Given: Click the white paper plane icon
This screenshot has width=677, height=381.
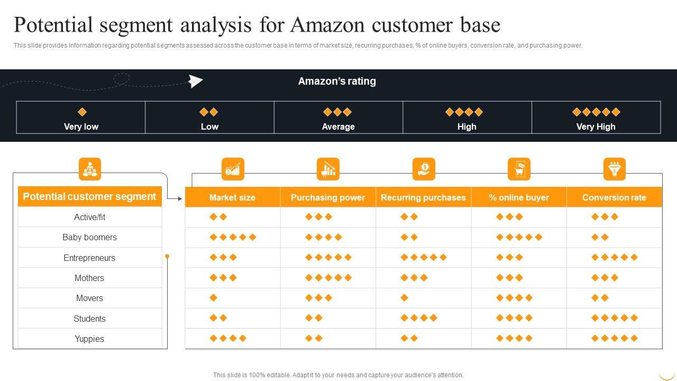Looking at the screenshot, I should point(196,81).
